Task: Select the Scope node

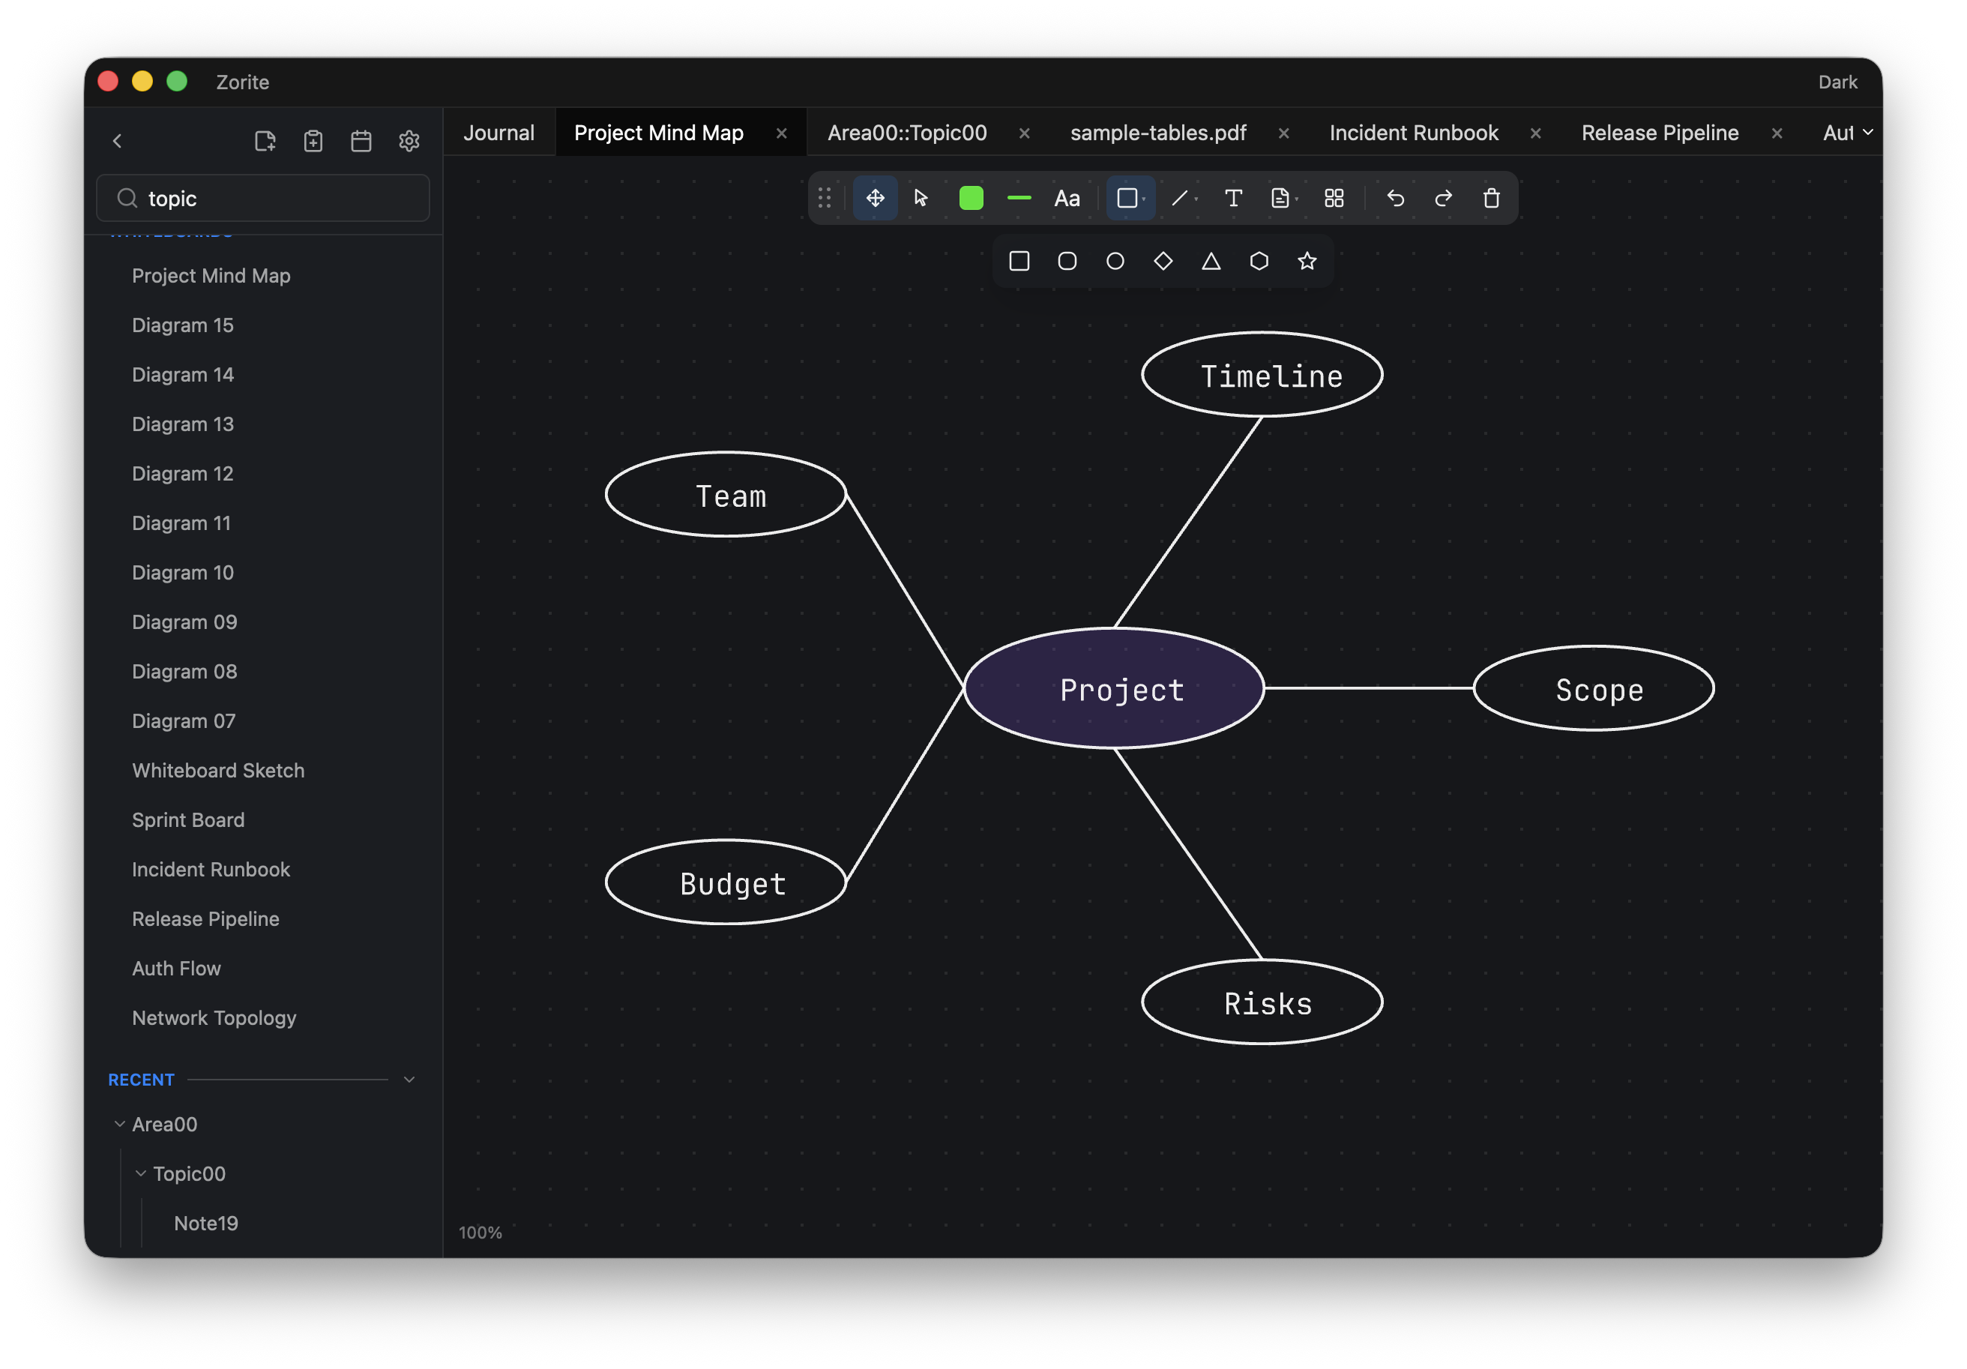Action: (1594, 688)
